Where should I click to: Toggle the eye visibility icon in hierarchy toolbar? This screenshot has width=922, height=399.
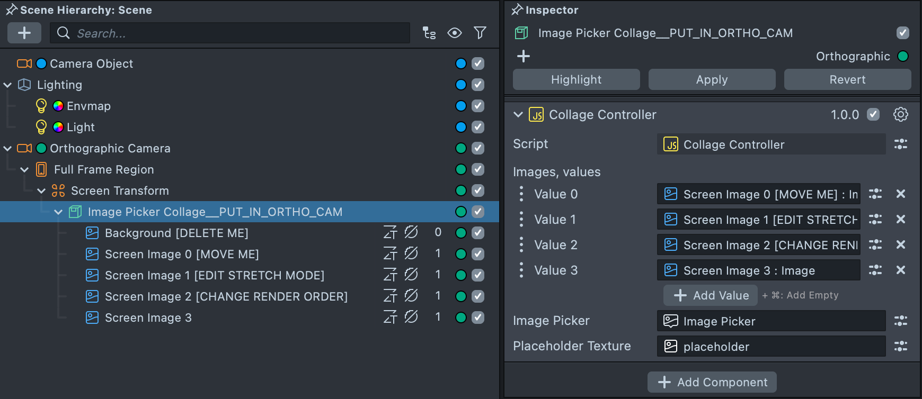[454, 33]
